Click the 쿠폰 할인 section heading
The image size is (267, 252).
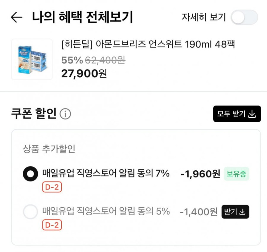point(34,114)
